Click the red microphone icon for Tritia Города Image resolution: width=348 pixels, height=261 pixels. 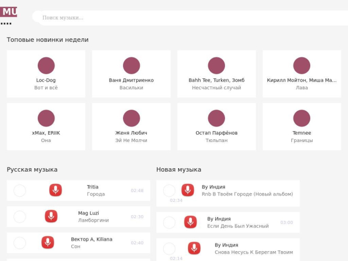coord(56,190)
